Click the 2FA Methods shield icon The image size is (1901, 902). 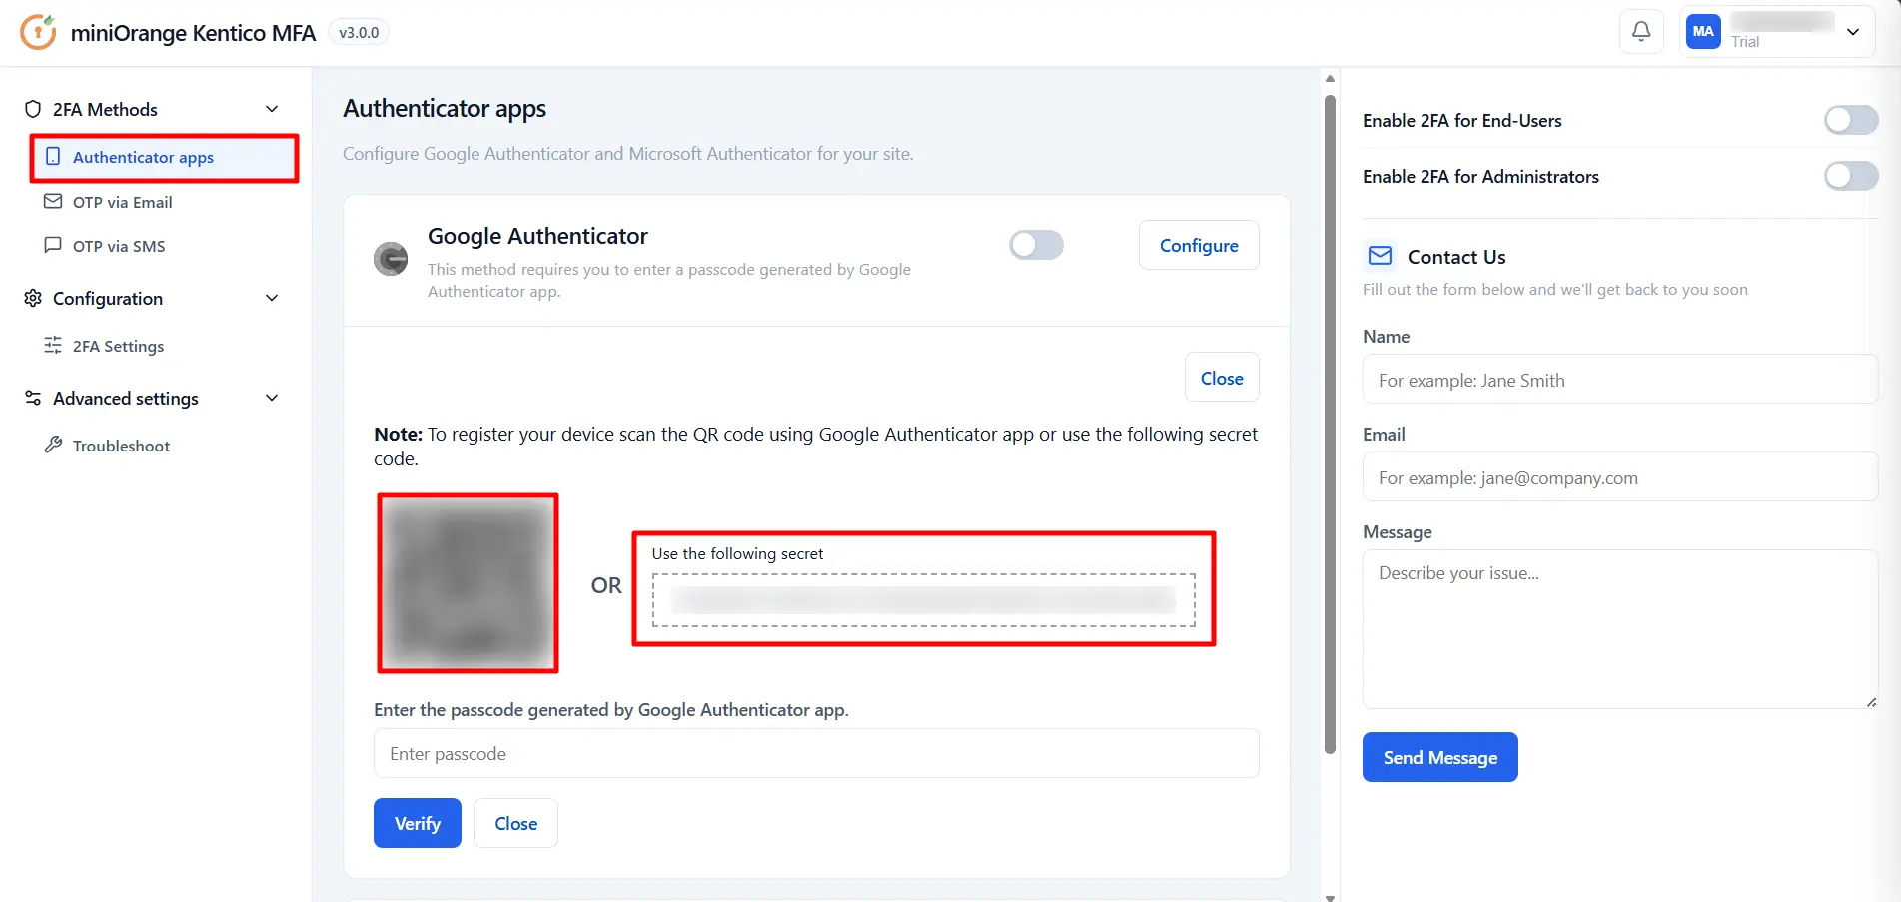[x=33, y=109]
